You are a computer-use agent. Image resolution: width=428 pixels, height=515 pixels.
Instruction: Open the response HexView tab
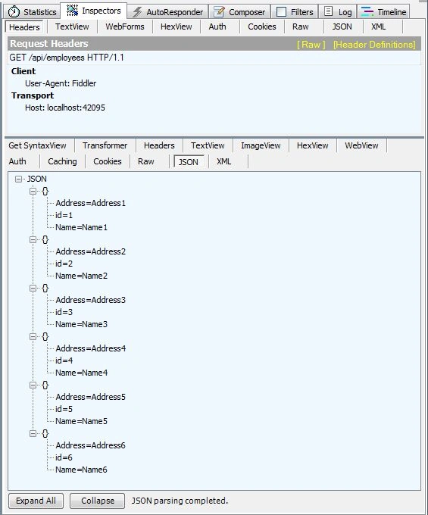(313, 145)
